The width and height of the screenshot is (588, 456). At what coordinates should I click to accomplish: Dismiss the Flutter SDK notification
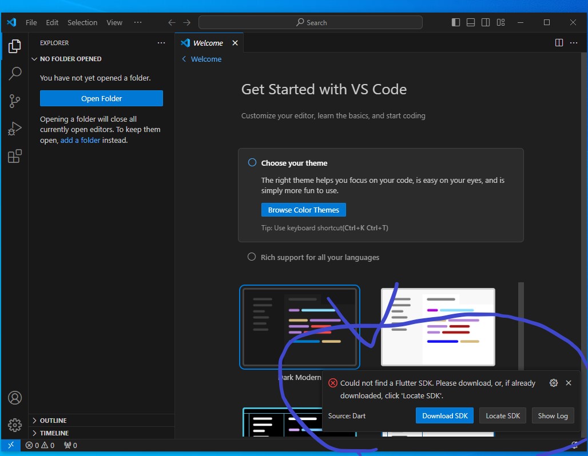pyautogui.click(x=569, y=382)
